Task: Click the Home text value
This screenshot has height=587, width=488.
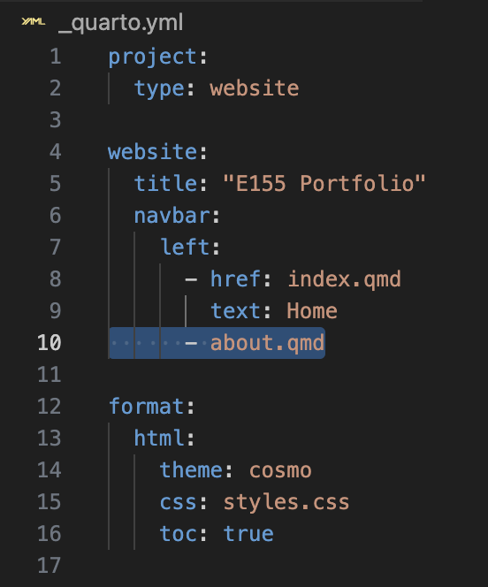Action: [312, 311]
